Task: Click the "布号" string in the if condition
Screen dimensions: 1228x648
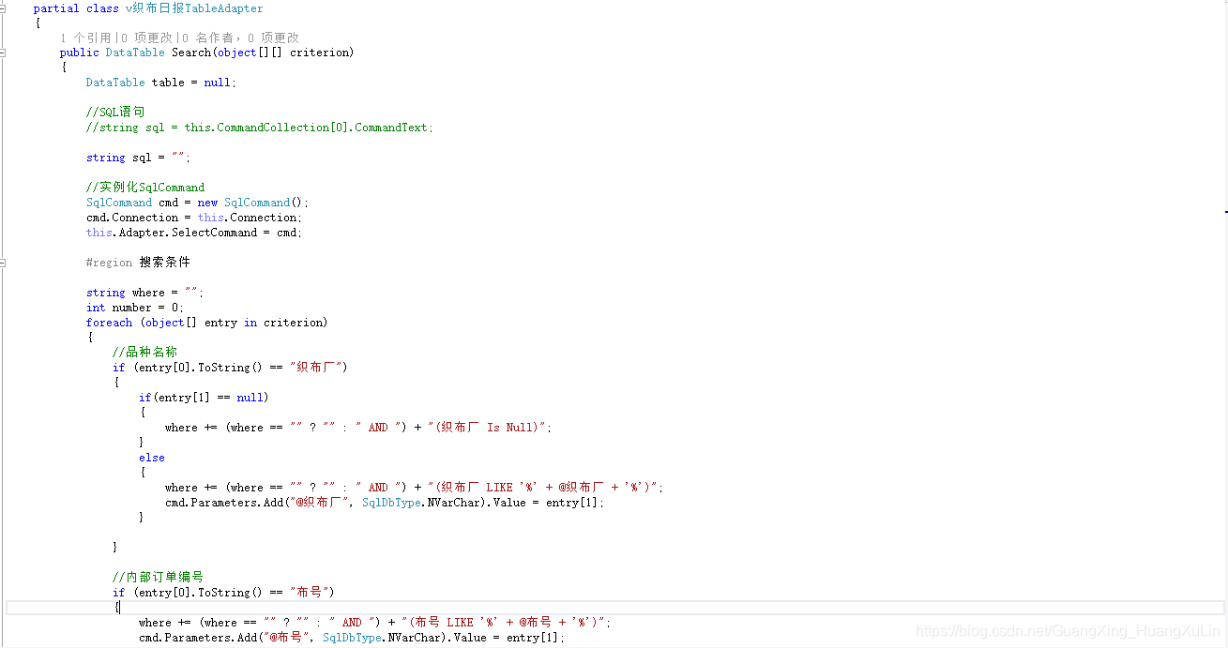Action: tap(309, 593)
